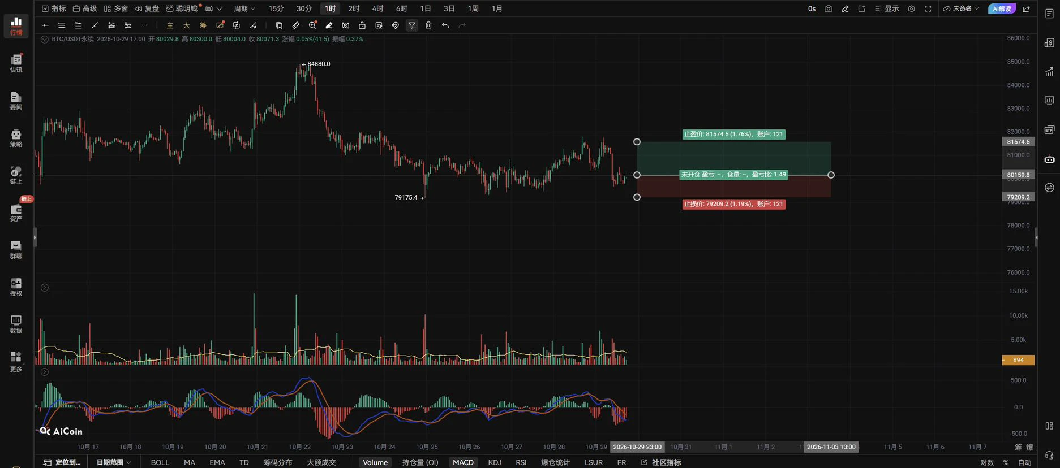This screenshot has width=1060, height=468.
Task: Undo the last drawing action
Action: [445, 25]
